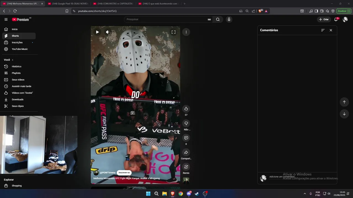Image resolution: width=353 pixels, height=198 pixels.
Task: Open Início in the sidebar
Action: click(x=19, y=29)
